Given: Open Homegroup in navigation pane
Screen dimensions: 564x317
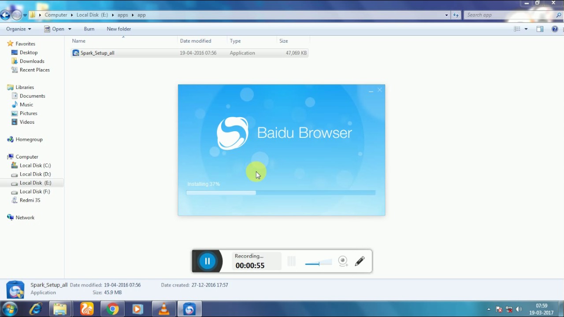Looking at the screenshot, I should pyautogui.click(x=29, y=140).
